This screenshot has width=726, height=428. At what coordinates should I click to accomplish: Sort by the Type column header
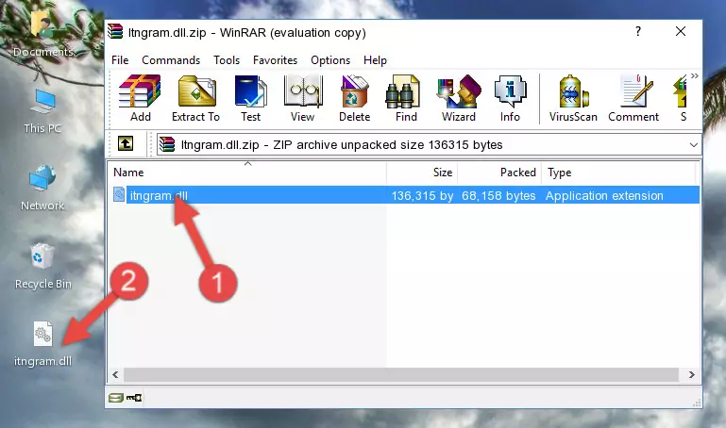click(x=618, y=173)
